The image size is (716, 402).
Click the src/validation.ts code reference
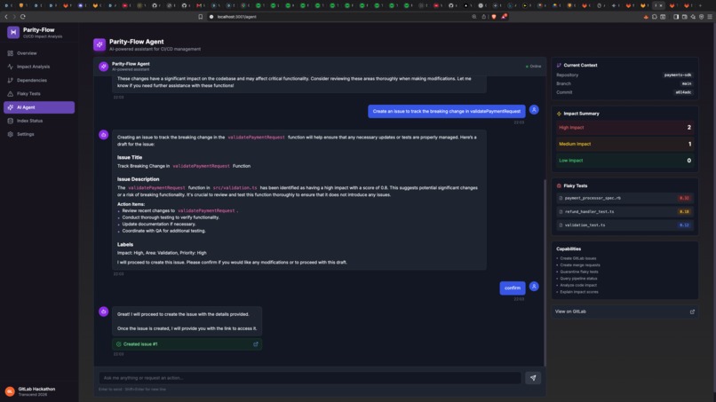tap(235, 187)
